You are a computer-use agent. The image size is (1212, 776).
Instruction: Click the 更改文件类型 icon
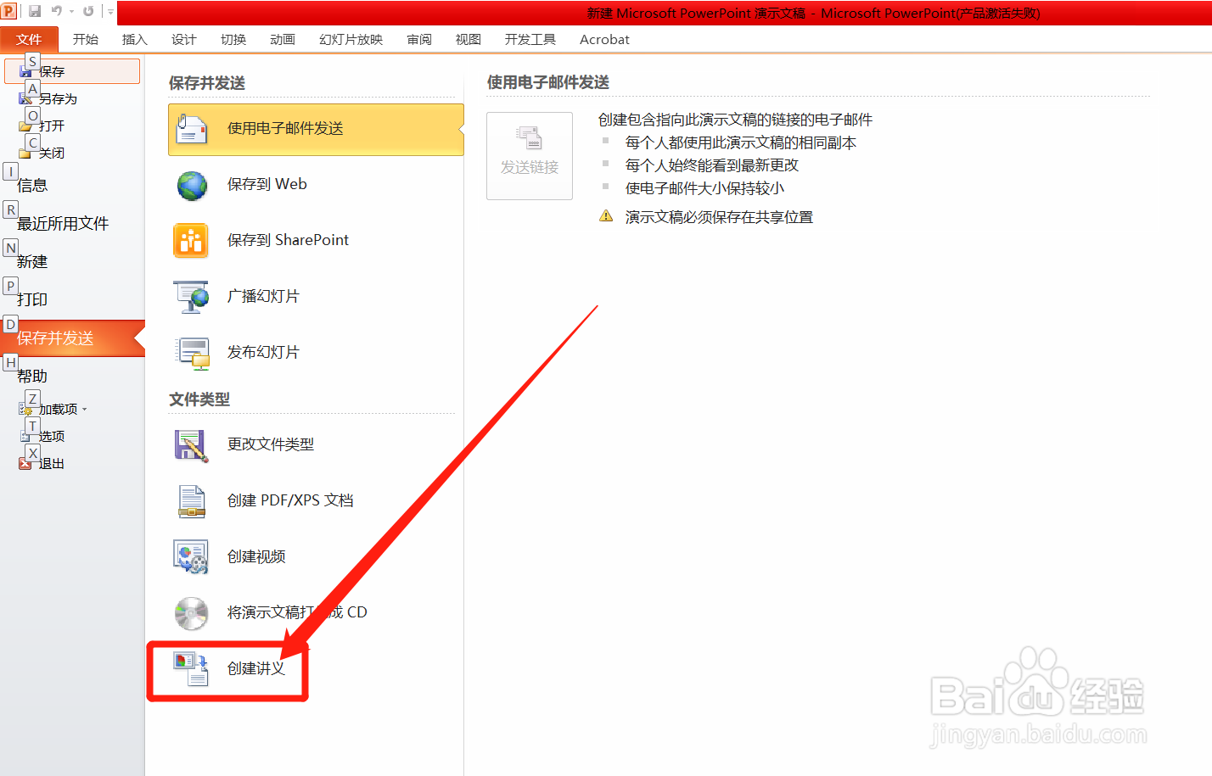coord(191,445)
